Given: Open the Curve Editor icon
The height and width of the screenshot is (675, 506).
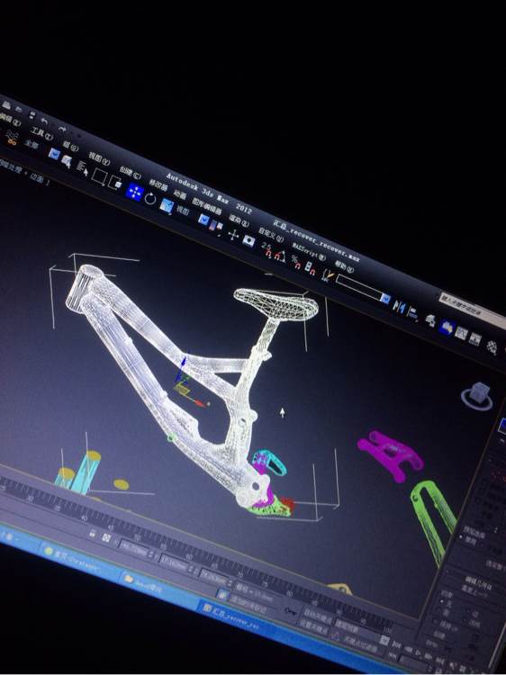Looking at the screenshot, I should tap(461, 333).
